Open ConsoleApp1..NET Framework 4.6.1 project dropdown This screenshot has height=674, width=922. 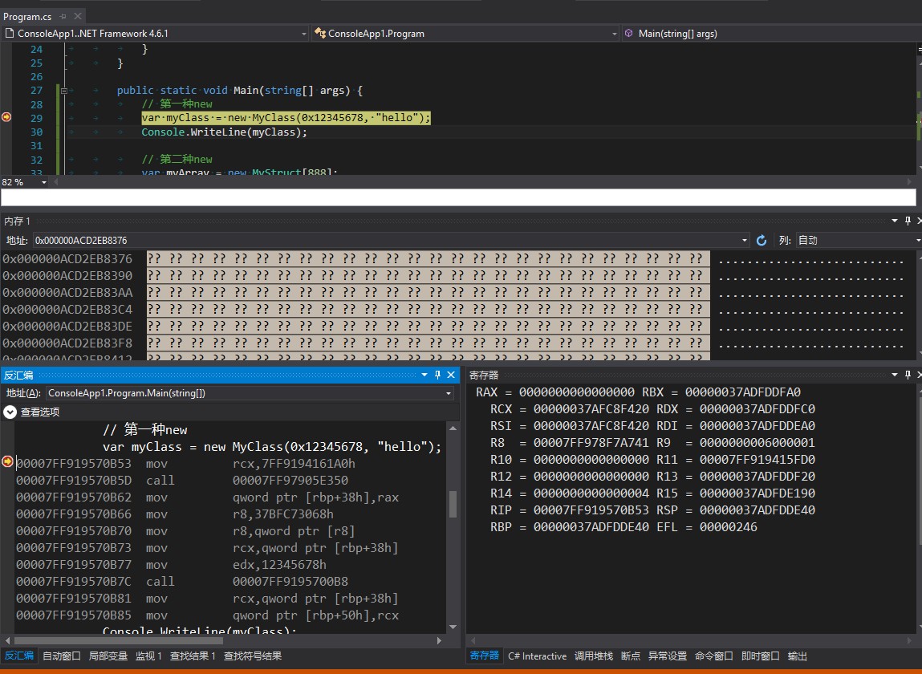coord(156,34)
